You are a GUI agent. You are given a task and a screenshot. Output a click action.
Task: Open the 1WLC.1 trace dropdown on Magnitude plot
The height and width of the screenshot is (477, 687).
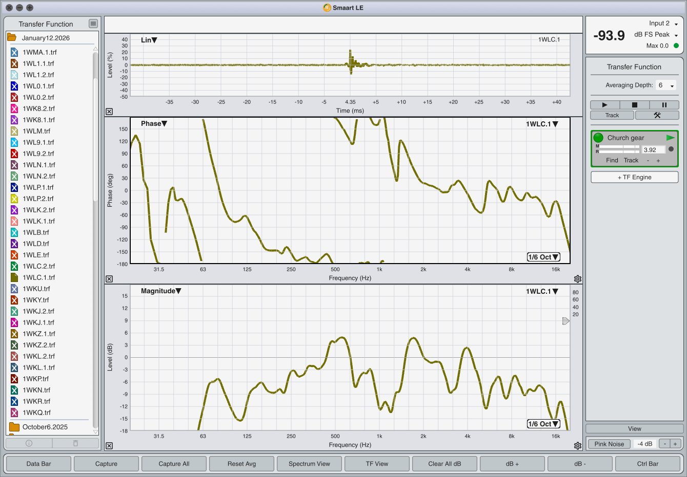coord(542,291)
